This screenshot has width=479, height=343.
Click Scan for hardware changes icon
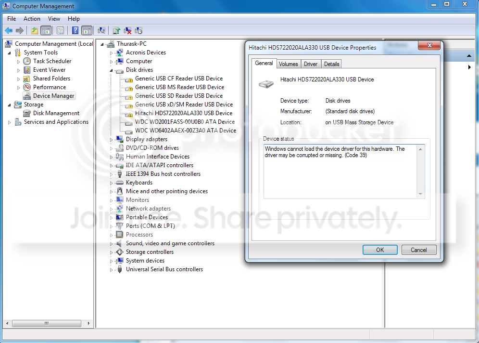point(101,30)
